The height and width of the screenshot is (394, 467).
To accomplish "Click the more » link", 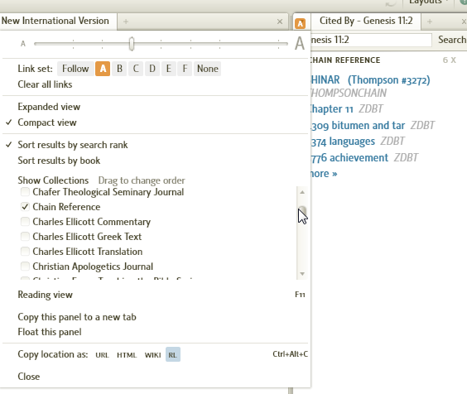I will pyautogui.click(x=324, y=174).
